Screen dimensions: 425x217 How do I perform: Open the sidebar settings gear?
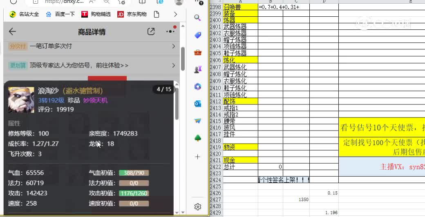click(x=198, y=207)
